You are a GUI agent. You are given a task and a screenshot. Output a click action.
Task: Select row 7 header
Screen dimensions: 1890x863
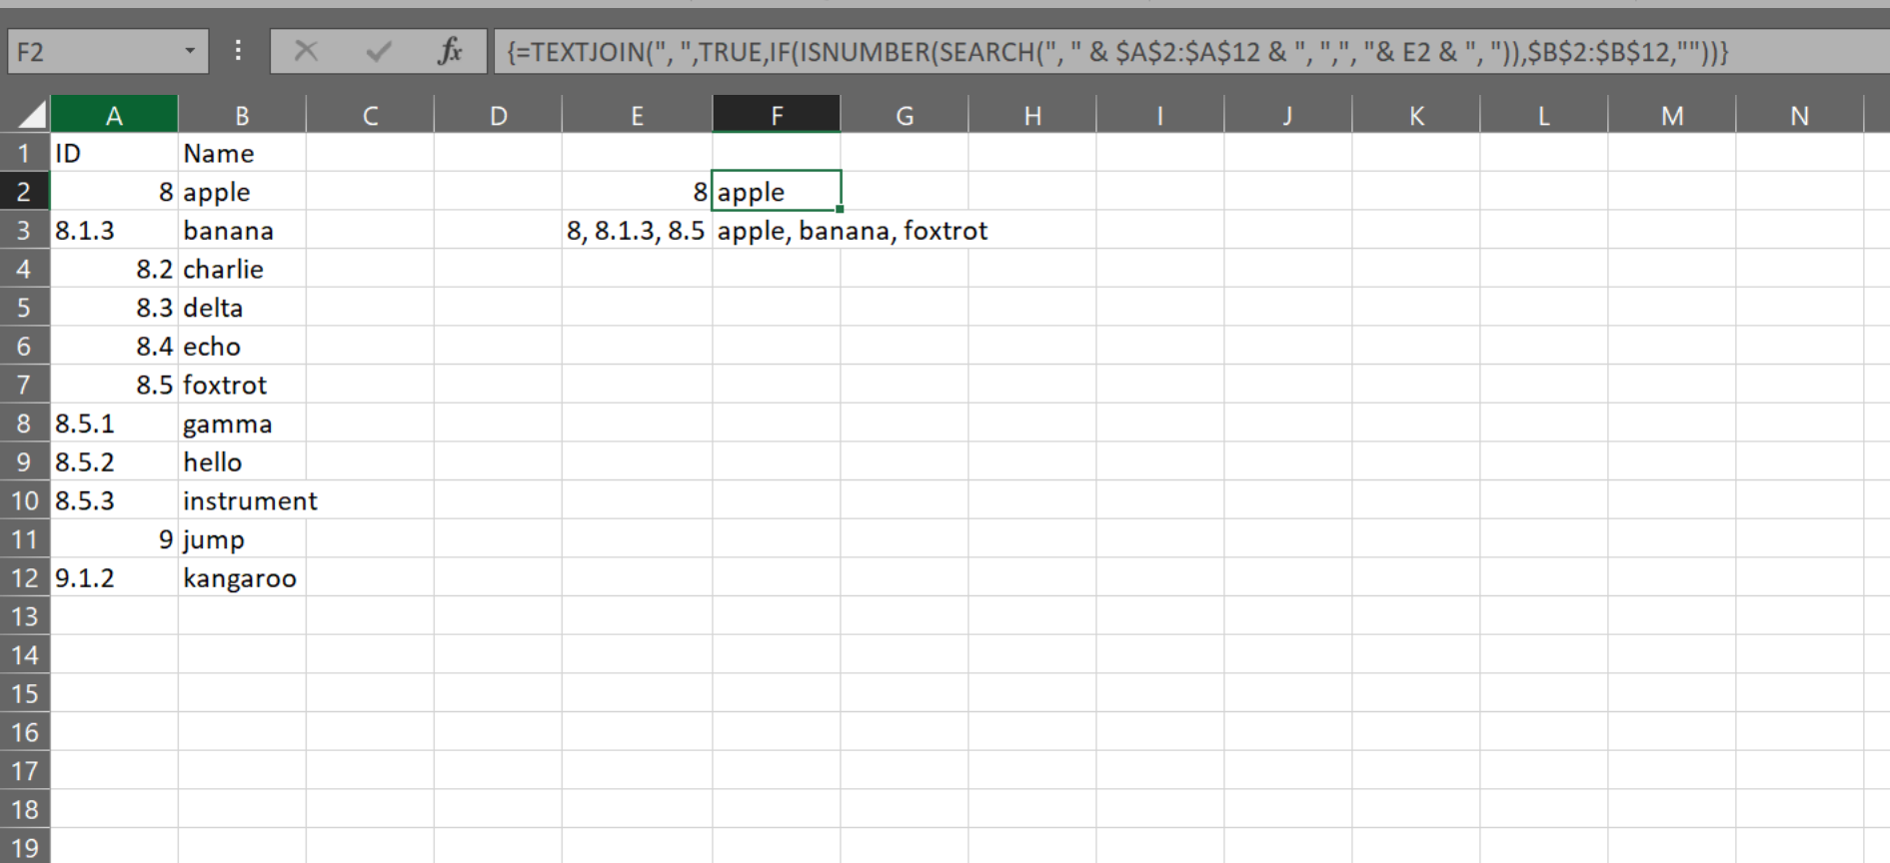(24, 385)
